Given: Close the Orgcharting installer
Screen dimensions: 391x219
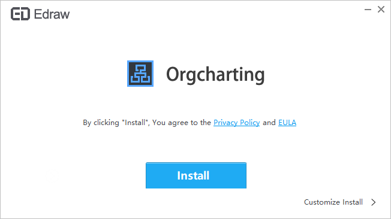Looking at the screenshot, I should tap(381, 10).
